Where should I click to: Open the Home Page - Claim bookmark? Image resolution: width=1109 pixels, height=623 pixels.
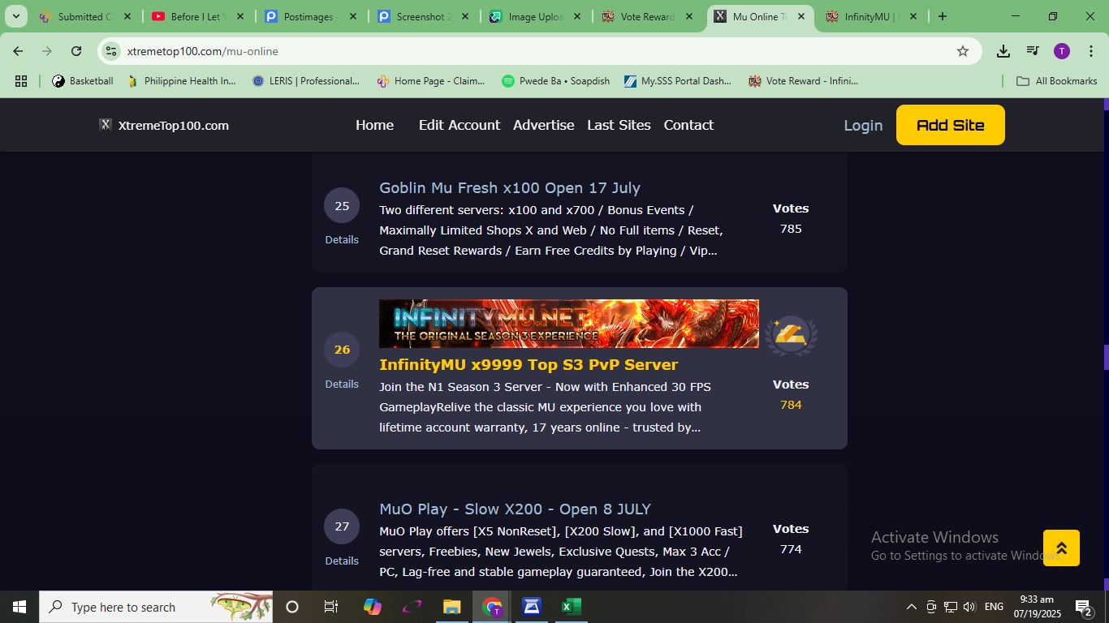tap(430, 80)
